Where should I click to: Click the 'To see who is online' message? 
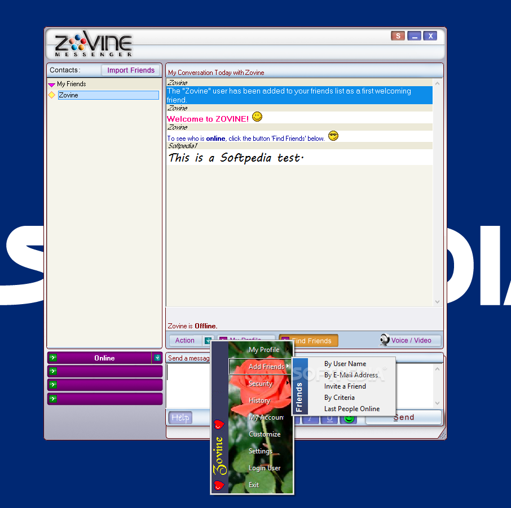pyautogui.click(x=246, y=139)
